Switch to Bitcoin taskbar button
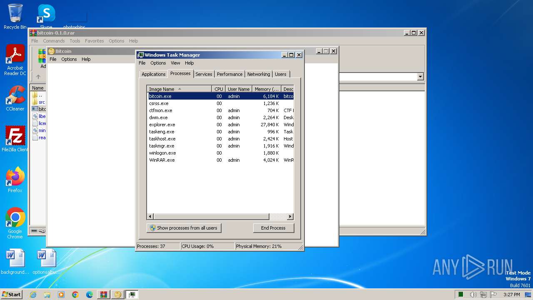 click(x=118, y=295)
